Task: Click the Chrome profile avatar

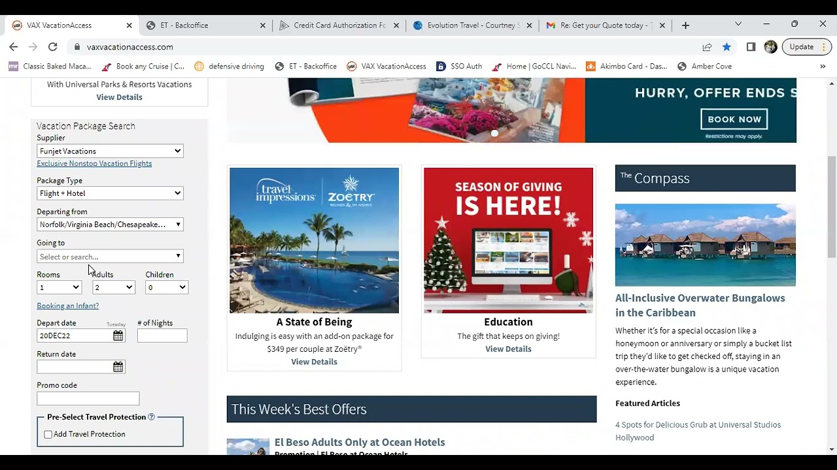Action: click(x=771, y=47)
